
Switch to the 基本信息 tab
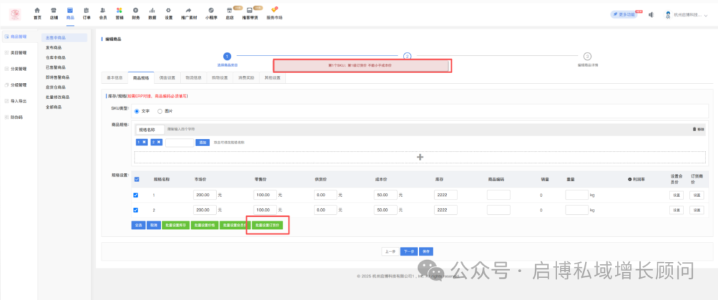(x=114, y=78)
